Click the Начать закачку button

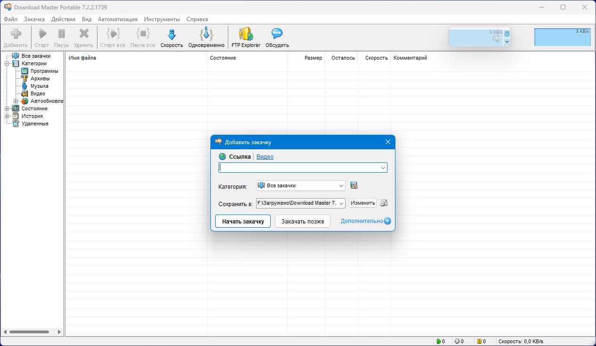[243, 221]
